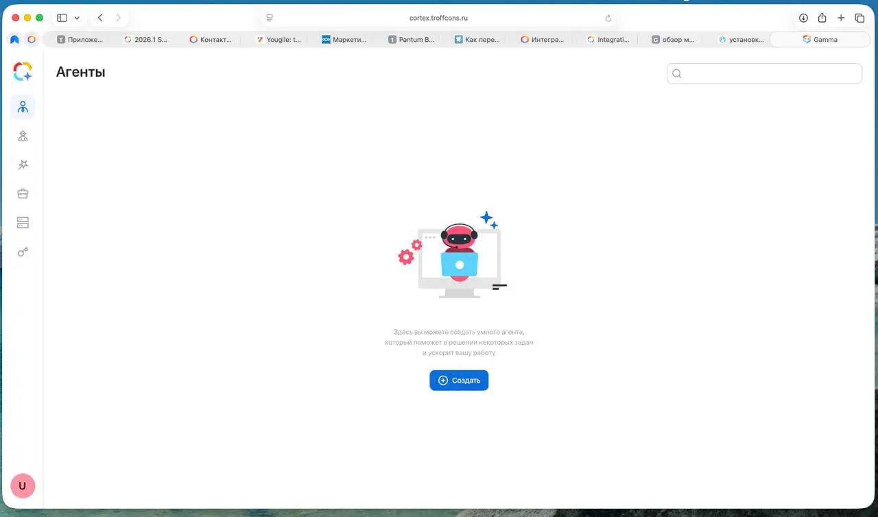Switch to the Gamma browser tab
This screenshot has height=517, width=878.
click(x=820, y=40)
